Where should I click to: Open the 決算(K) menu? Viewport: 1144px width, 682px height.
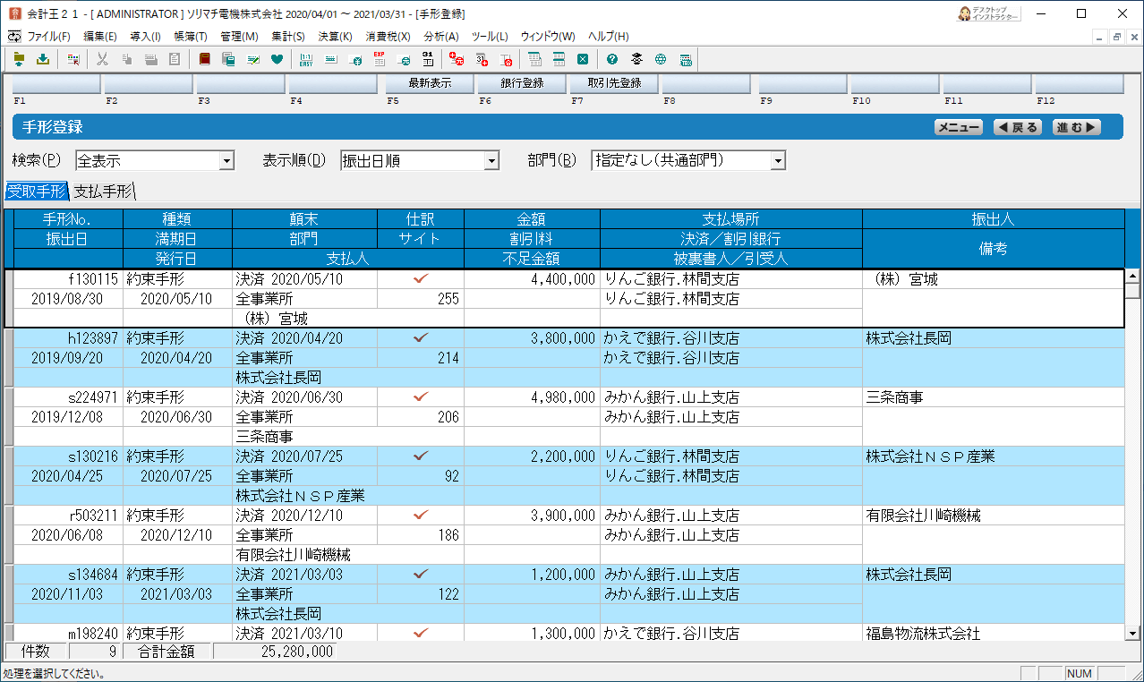(335, 37)
